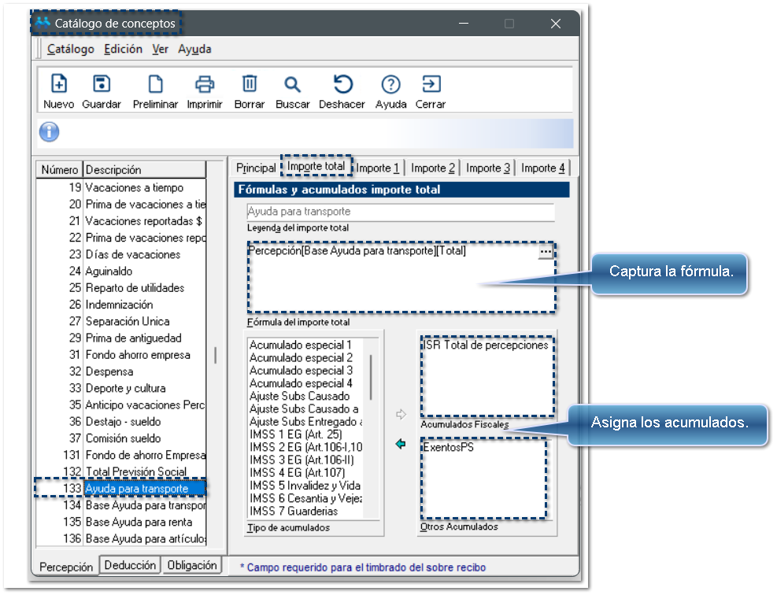Open the Catálogo menu

[x=70, y=49]
